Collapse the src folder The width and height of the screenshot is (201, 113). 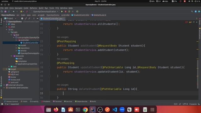[7, 30]
